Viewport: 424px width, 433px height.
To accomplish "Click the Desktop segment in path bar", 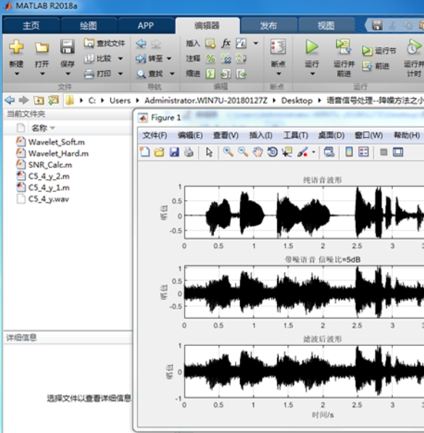I will pos(296,100).
